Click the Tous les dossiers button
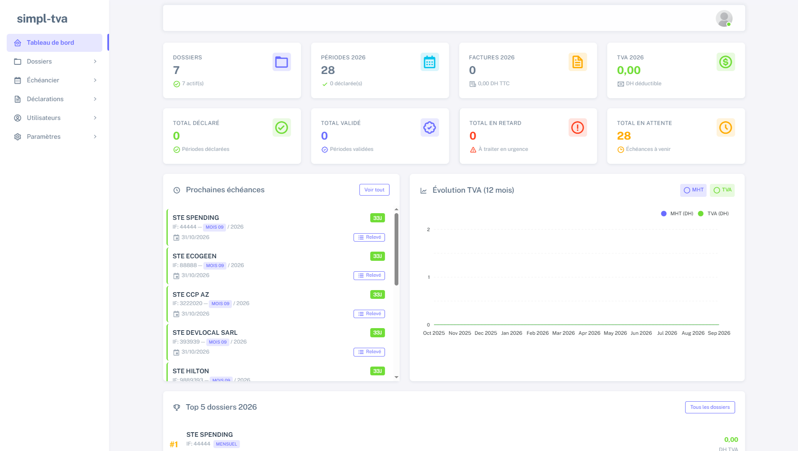This screenshot has height=451, width=798. point(710,407)
